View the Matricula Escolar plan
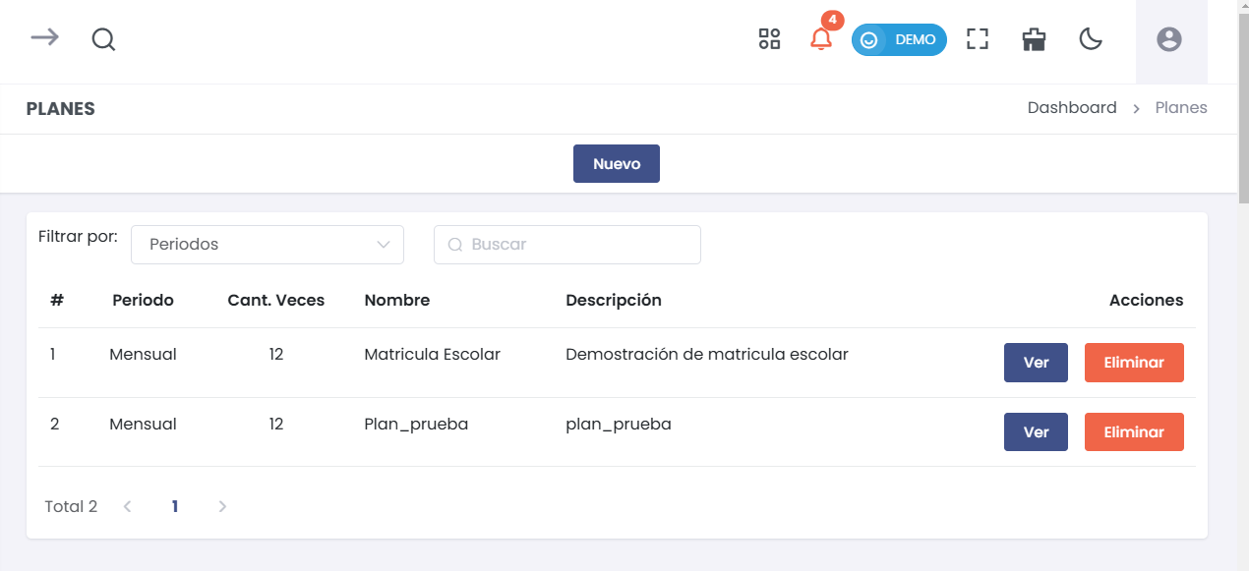The image size is (1249, 571). [x=1036, y=363]
